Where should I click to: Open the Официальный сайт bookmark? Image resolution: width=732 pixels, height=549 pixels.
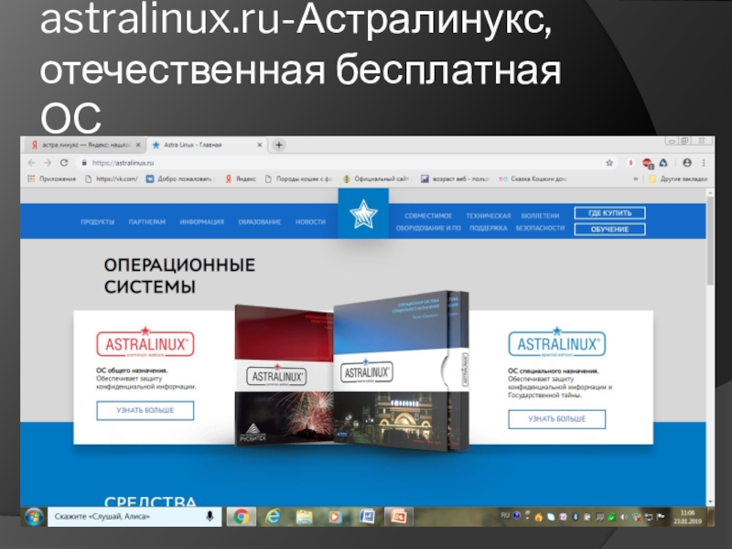[x=376, y=178]
